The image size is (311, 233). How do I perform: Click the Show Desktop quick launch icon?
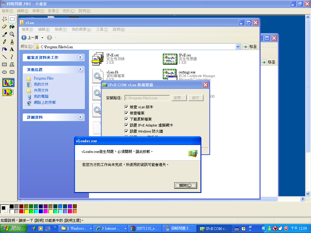coord(48,228)
